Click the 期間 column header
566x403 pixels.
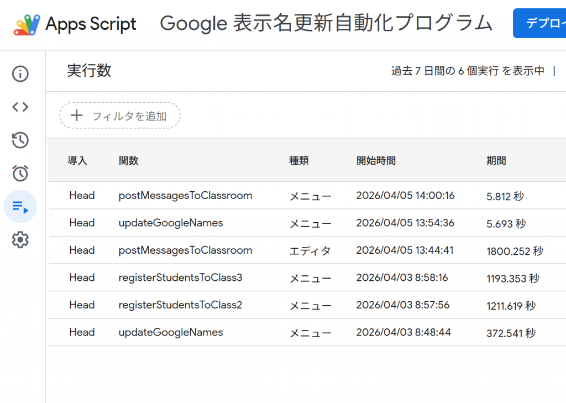[496, 161]
